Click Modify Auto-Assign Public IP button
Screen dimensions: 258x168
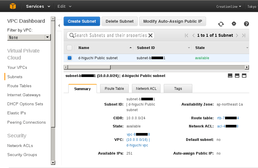click(172, 21)
